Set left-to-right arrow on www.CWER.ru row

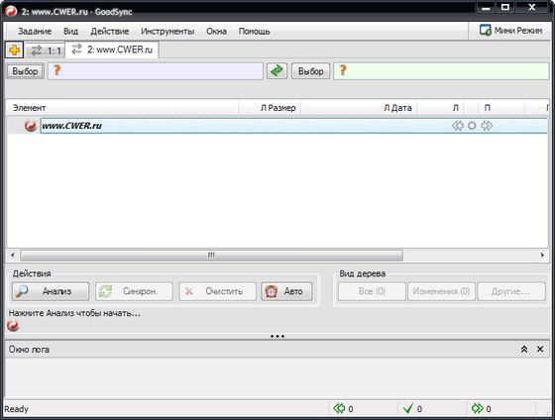click(487, 125)
